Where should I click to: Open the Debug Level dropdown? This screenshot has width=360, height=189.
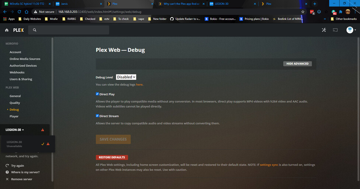pos(126,77)
